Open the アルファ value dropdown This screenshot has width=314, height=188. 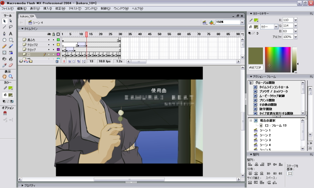pyautogui.click(x=296, y=37)
